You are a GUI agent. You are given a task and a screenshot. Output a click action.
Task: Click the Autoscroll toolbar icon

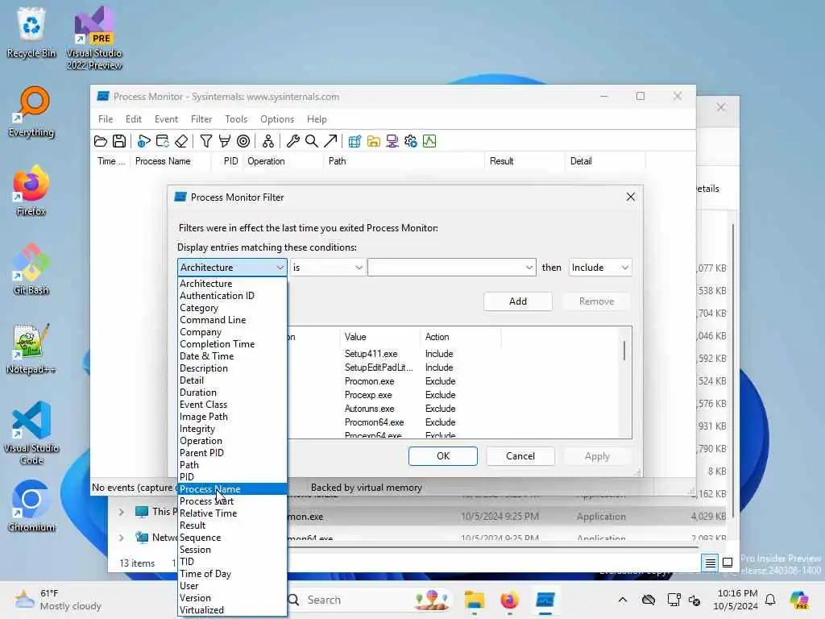163,141
